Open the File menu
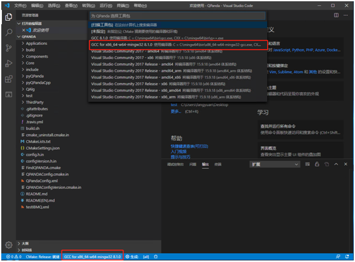355x262 pixels. click(x=20, y=6)
